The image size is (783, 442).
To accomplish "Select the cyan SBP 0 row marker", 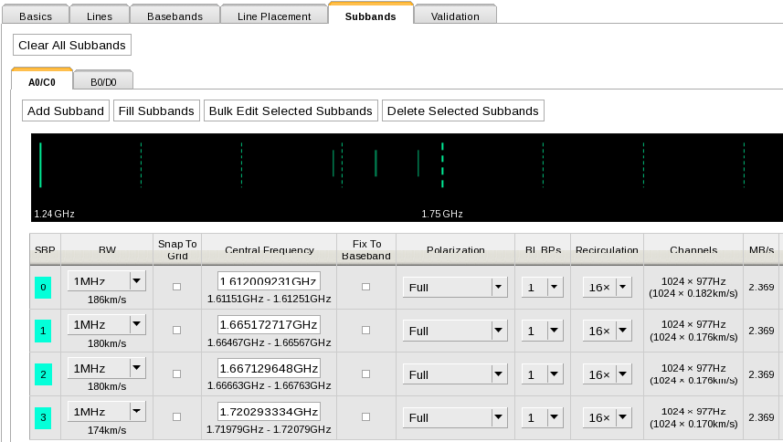I will [x=43, y=288].
